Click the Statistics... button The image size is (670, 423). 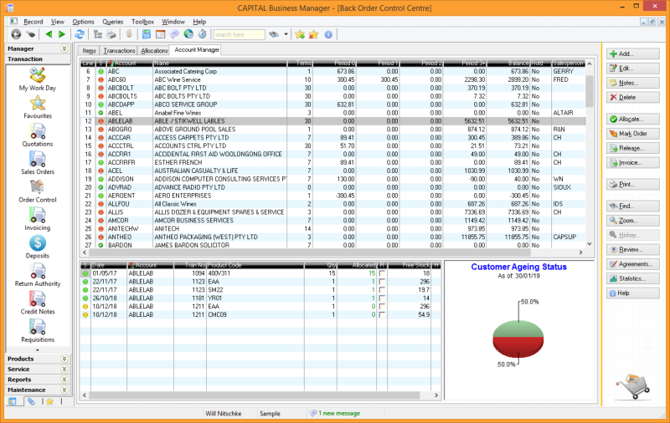632,279
